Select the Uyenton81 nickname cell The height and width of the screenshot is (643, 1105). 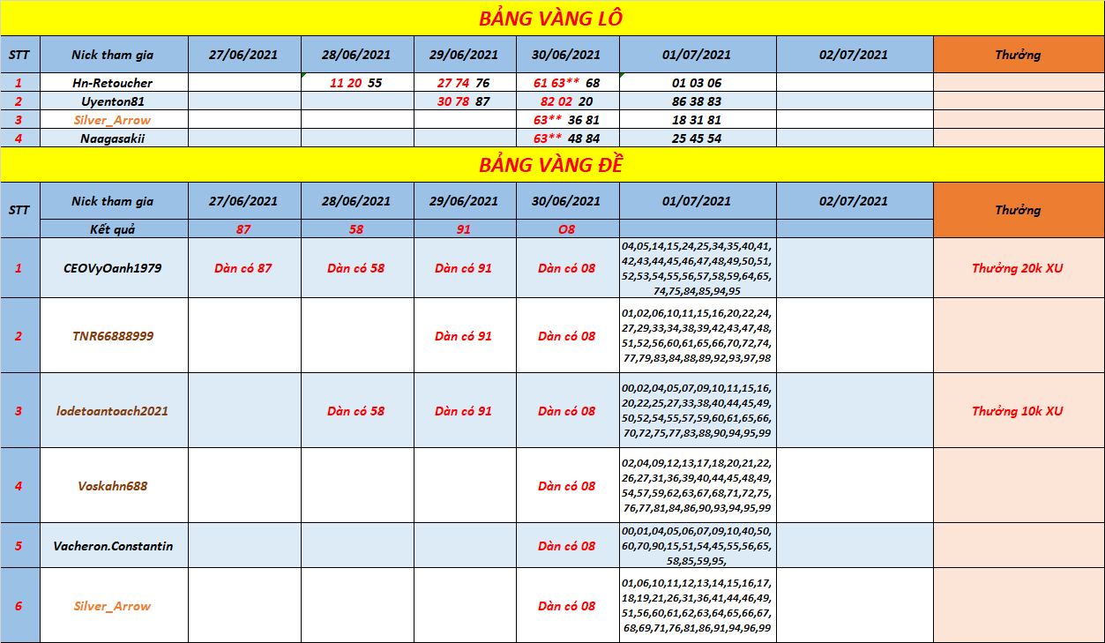click(x=113, y=101)
